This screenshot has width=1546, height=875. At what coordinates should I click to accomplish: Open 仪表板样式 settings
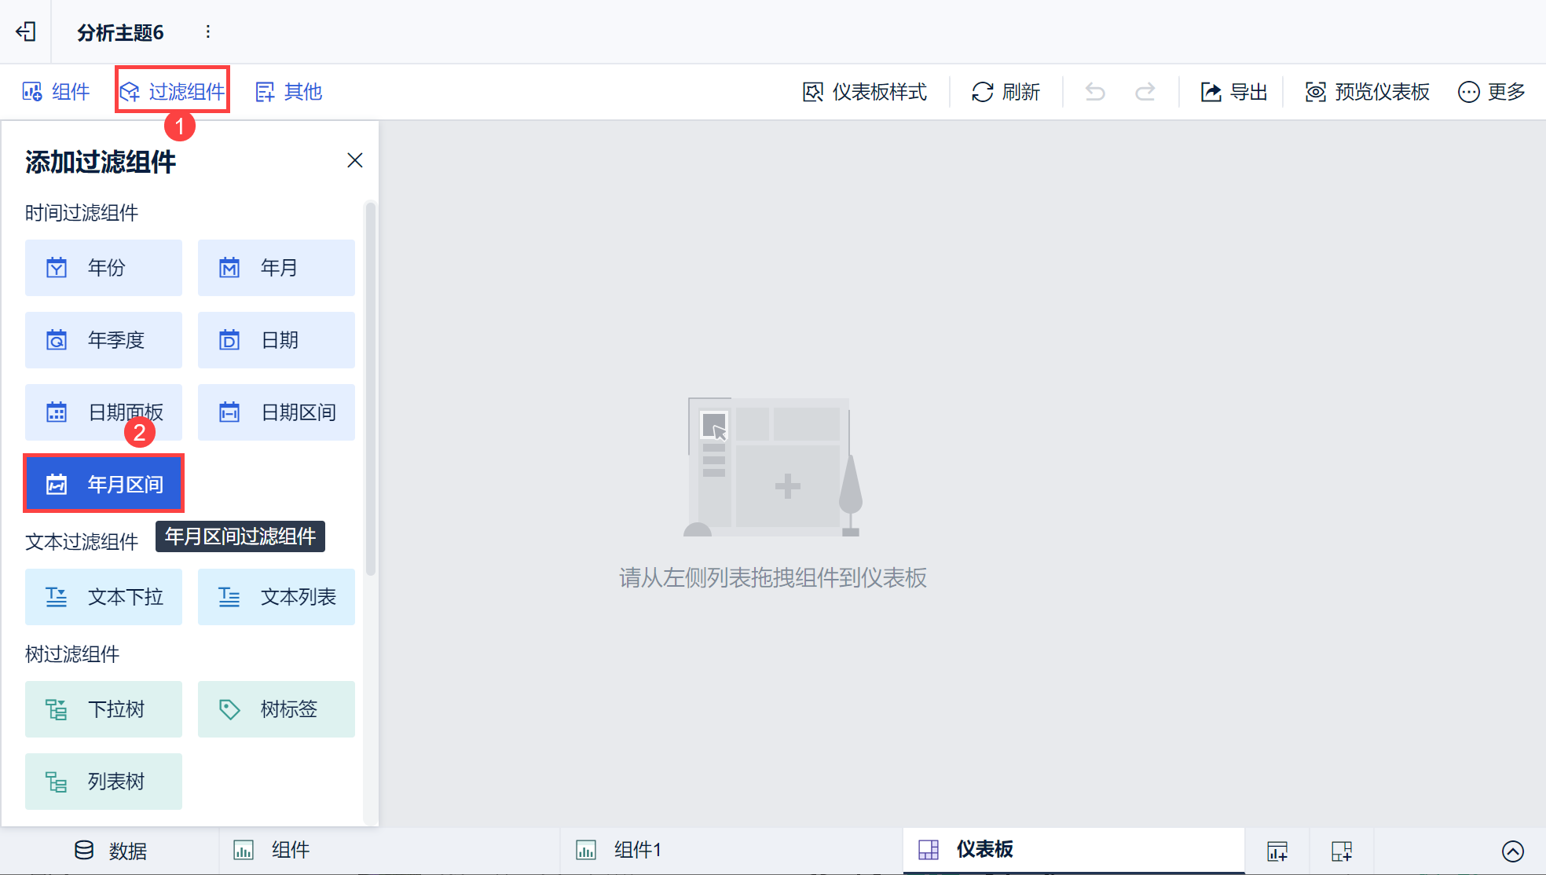point(864,92)
